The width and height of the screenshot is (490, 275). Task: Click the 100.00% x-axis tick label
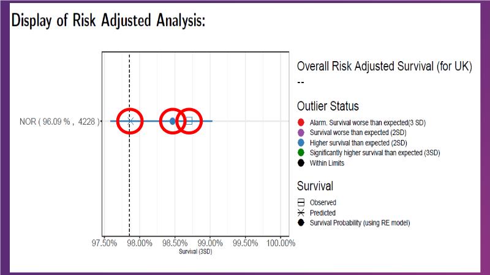(x=279, y=243)
